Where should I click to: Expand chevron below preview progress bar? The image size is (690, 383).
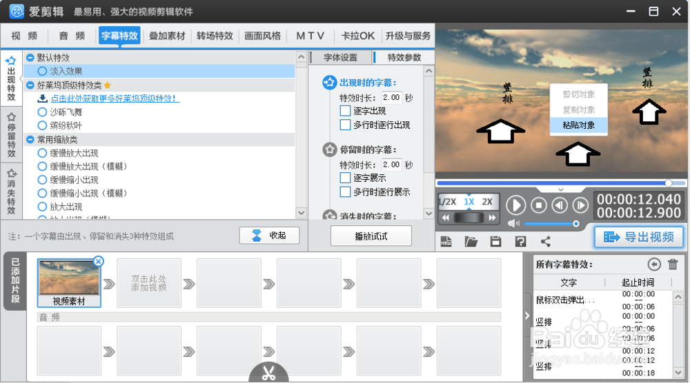pyautogui.click(x=560, y=189)
